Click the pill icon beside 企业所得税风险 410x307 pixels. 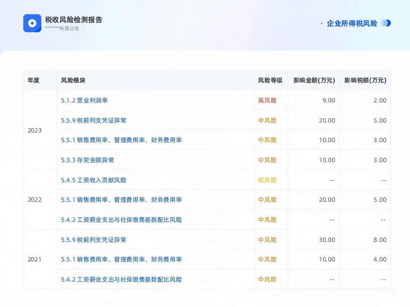[385, 23]
